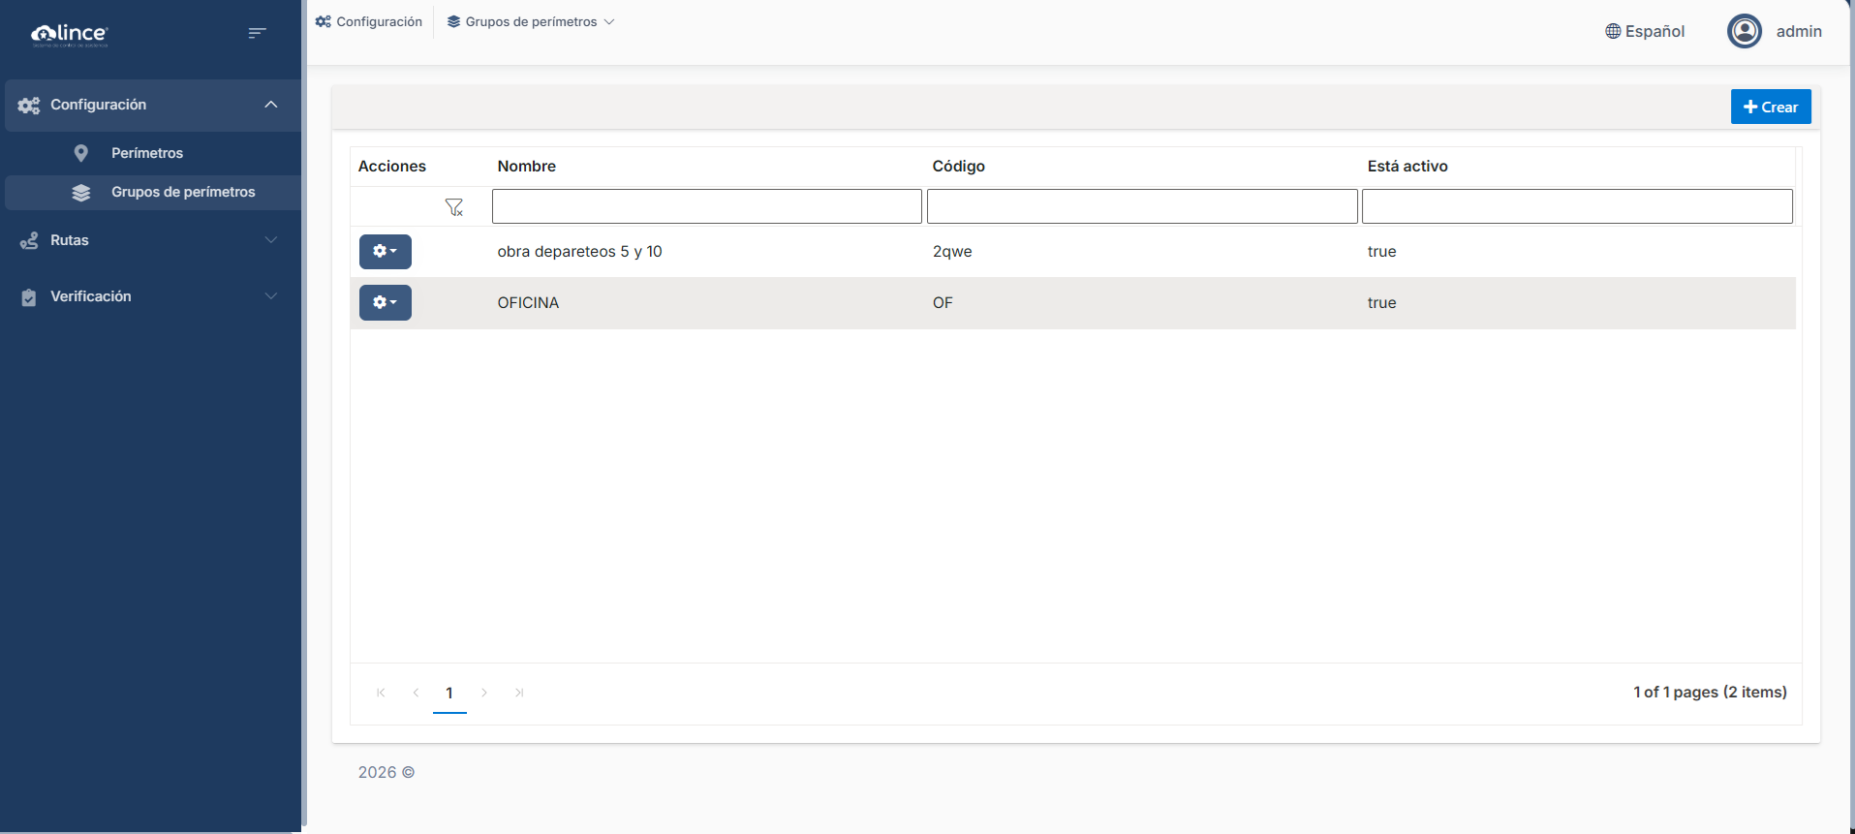The image size is (1855, 834).
Task: Go to the first page arrow
Action: [381, 693]
